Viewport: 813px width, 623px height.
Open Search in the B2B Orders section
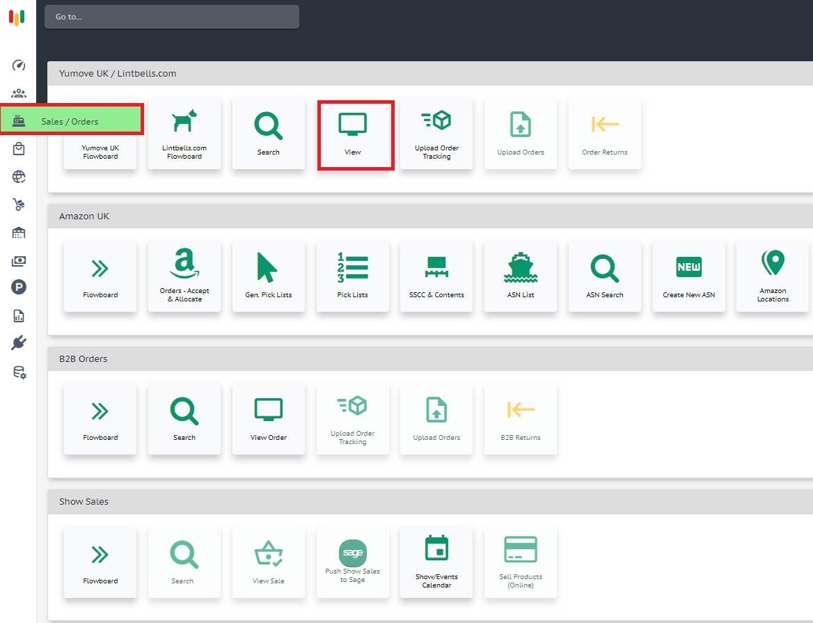(x=184, y=419)
